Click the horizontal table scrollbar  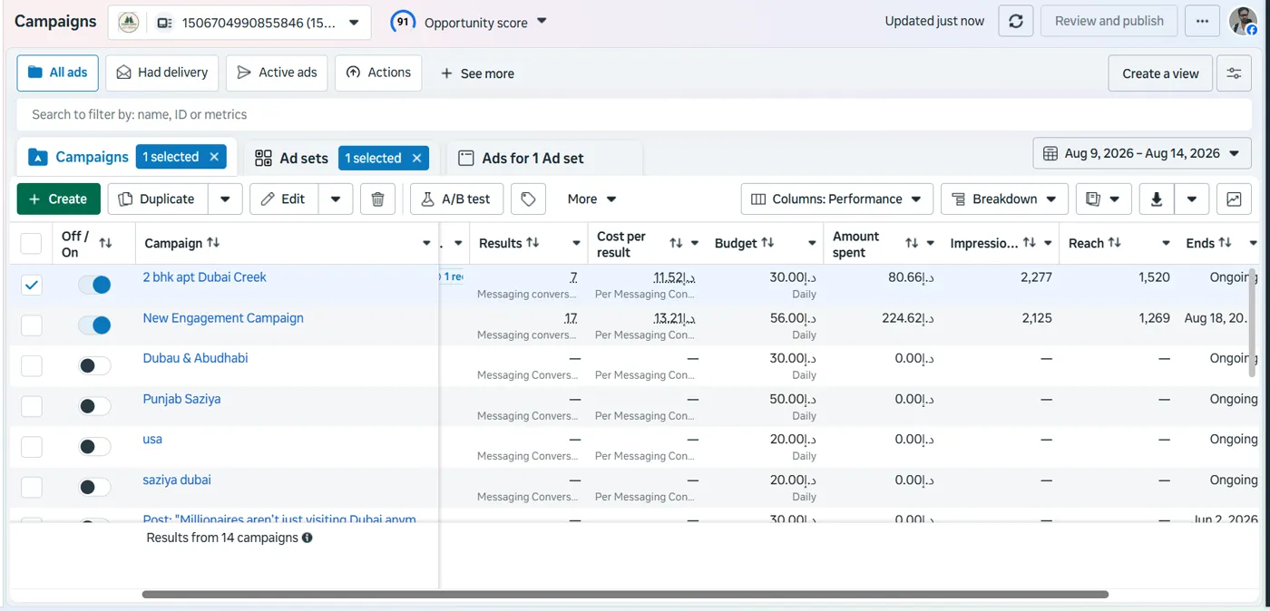[625, 595]
